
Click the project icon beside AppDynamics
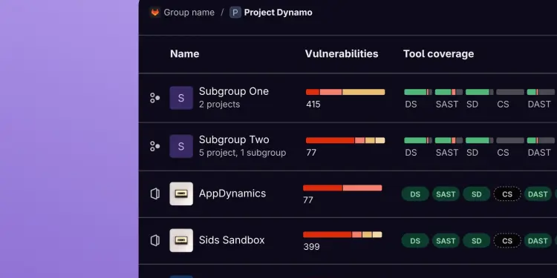pyautogui.click(x=155, y=194)
